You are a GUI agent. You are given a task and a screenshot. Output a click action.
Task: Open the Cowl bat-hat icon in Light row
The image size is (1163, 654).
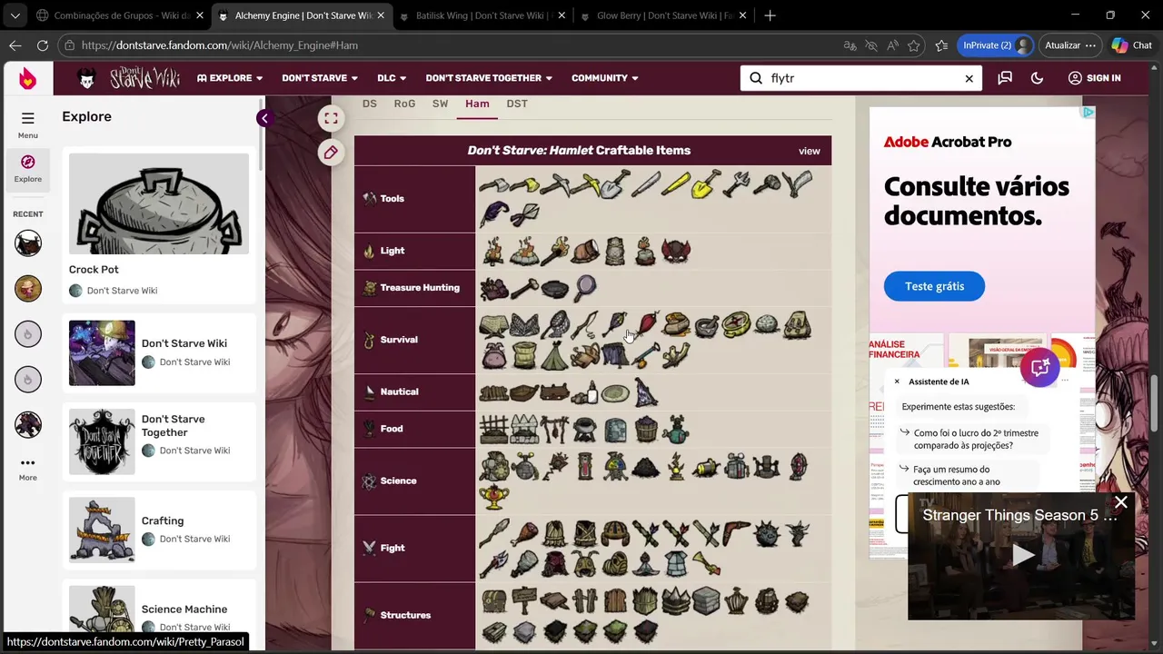675,251
